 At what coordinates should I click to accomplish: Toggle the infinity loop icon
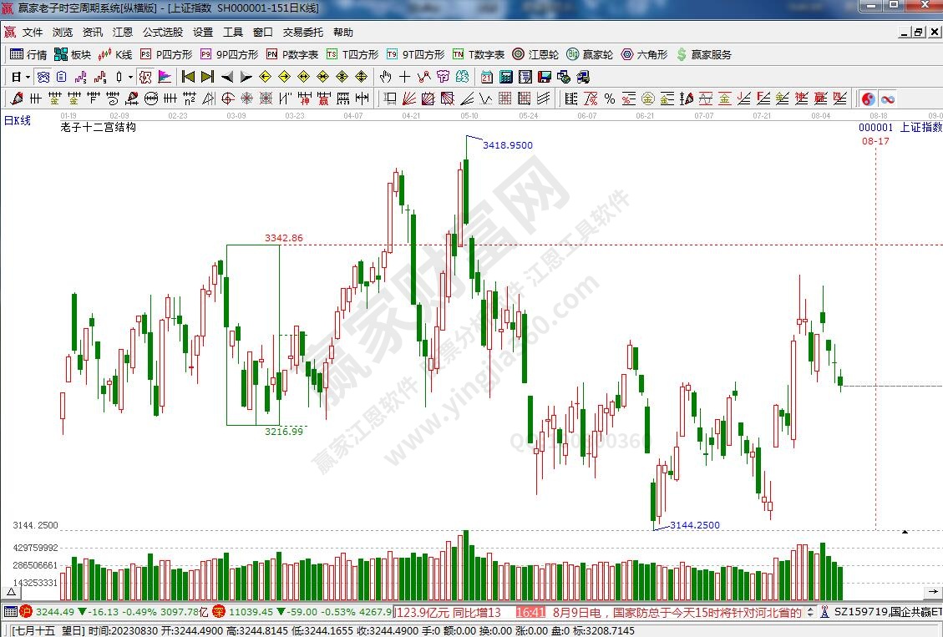886,99
